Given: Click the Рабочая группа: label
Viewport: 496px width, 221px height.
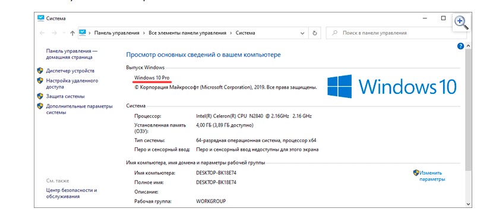Looking at the screenshot, I should click(x=152, y=201).
